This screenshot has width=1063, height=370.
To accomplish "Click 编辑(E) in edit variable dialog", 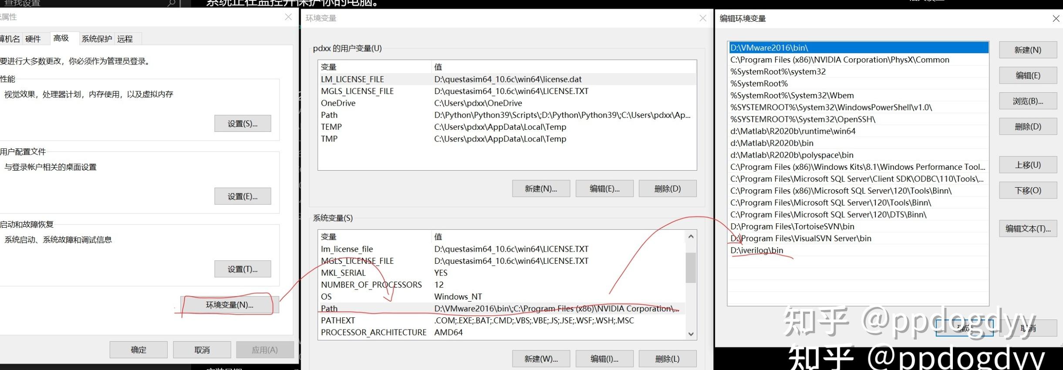I will click(1028, 75).
